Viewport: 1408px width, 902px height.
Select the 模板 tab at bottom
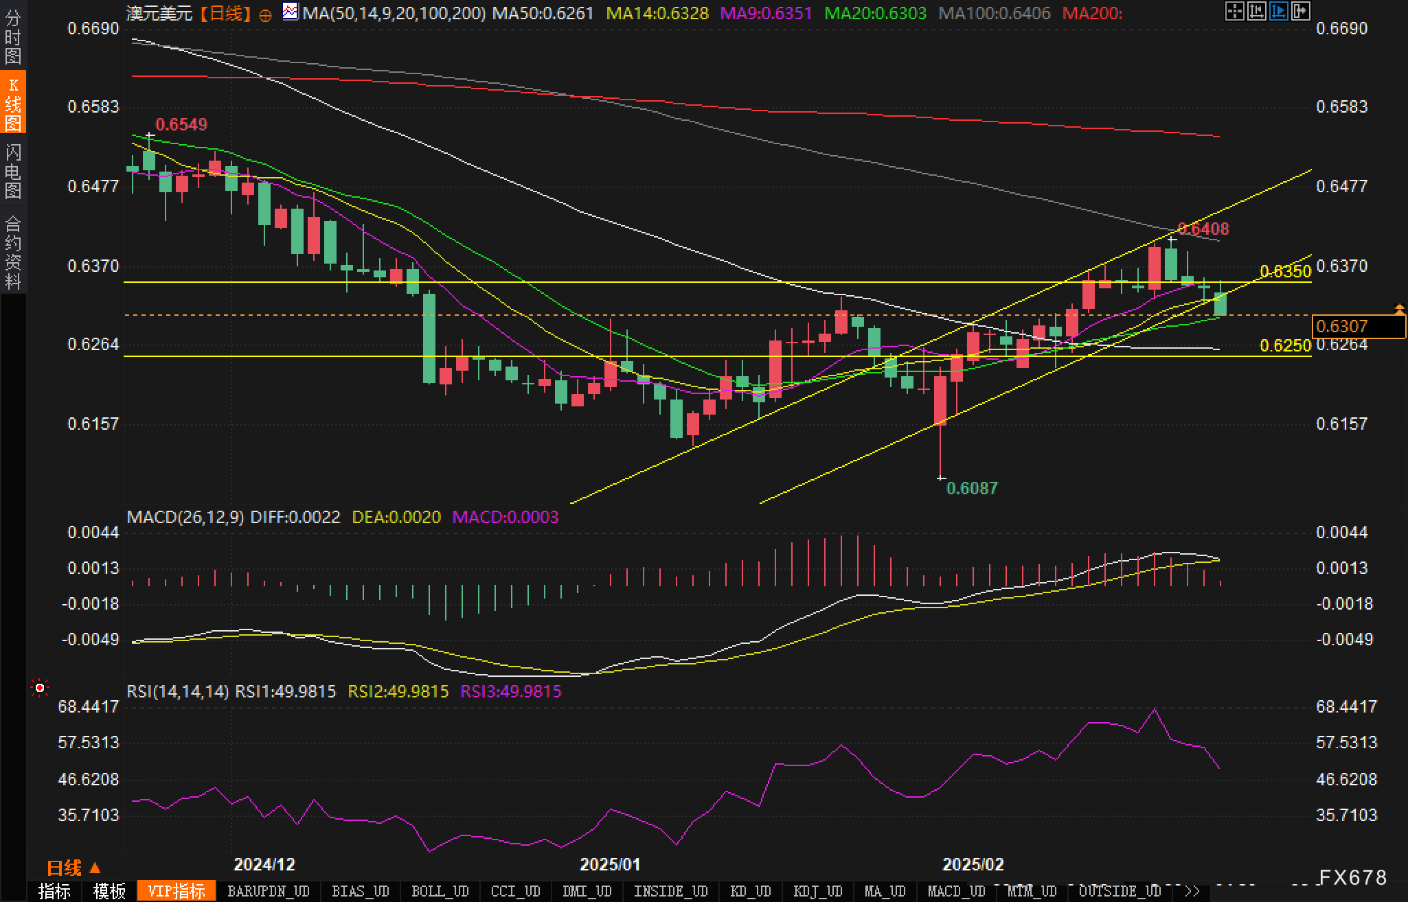(109, 891)
